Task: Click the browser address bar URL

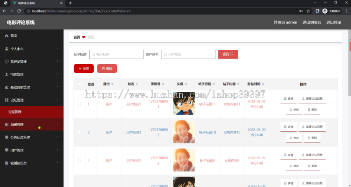Action: [x=81, y=11]
